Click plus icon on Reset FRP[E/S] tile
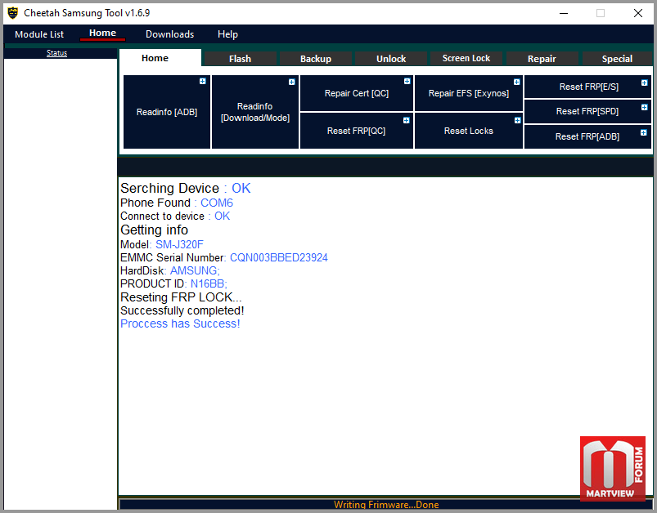The height and width of the screenshot is (513, 657). coord(645,83)
